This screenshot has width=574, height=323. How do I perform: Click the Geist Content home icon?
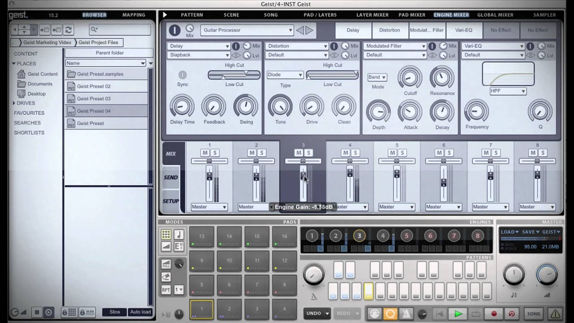click(21, 74)
